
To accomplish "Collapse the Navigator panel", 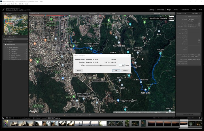I will pos(4,13).
